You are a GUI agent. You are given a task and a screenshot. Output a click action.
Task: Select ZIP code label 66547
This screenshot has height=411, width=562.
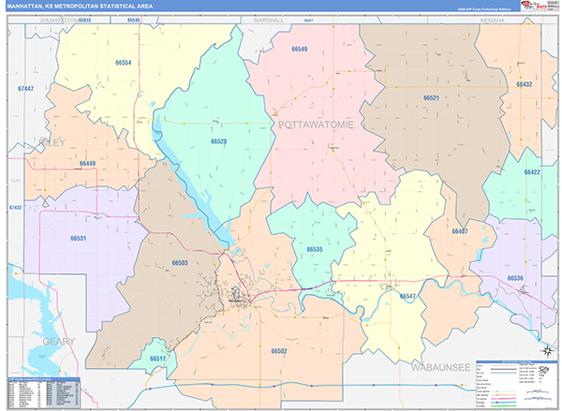point(407,297)
